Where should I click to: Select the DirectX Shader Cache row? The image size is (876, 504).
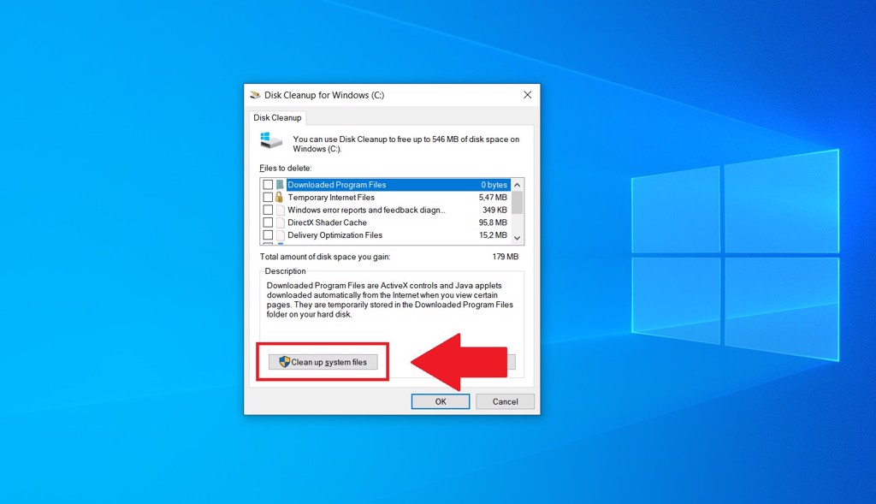[x=386, y=222]
